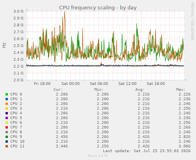The image size is (196, 160).
Task: Click the CPU 8 gray legend swatch
Action: 7,132
